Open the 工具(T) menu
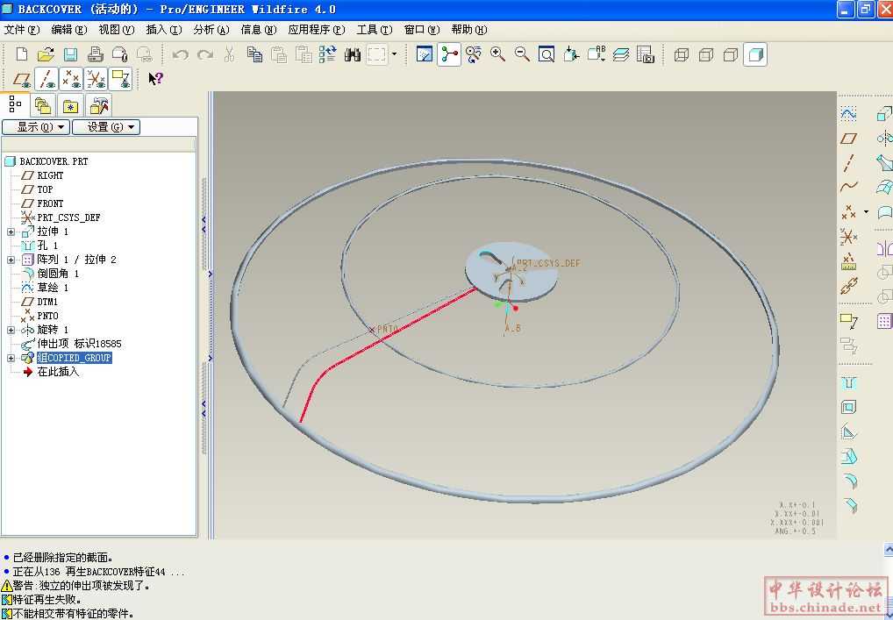 pyautogui.click(x=375, y=30)
